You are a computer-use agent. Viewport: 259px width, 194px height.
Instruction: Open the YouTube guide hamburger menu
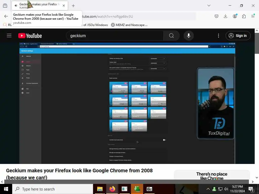[x=9, y=36]
